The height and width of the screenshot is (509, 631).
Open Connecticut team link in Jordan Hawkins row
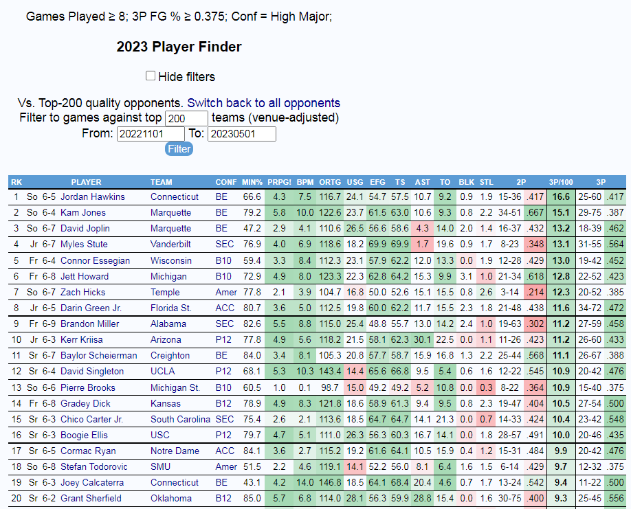point(175,196)
